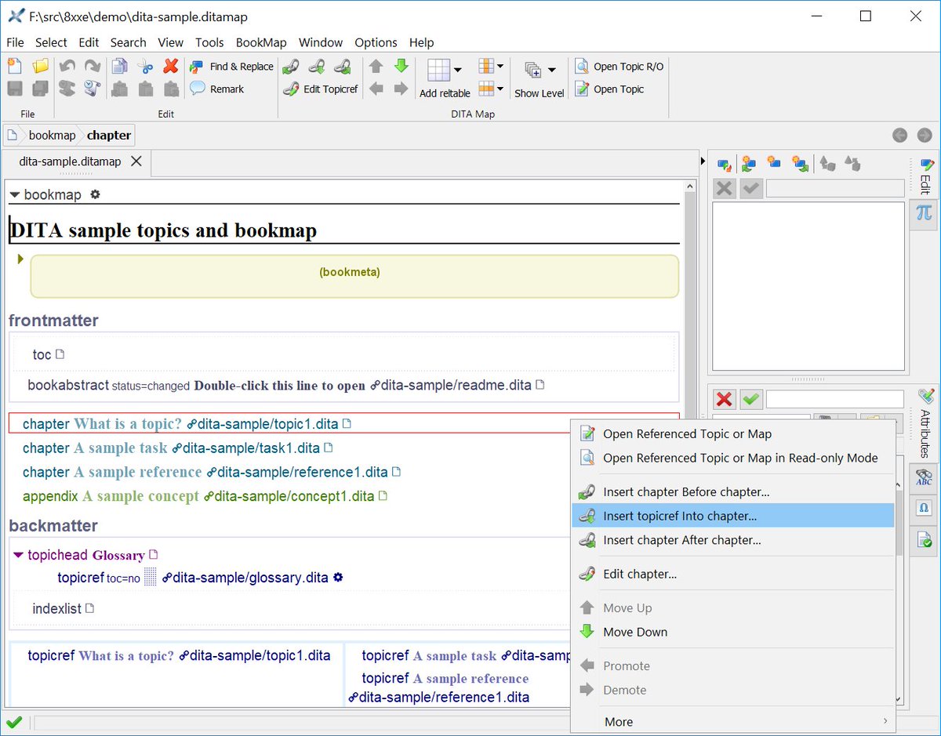Image resolution: width=941 pixels, height=736 pixels.
Task: Click document icon at node path start
Action: click(13, 135)
